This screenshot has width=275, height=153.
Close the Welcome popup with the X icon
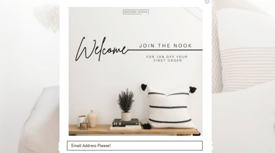coord(207,2)
